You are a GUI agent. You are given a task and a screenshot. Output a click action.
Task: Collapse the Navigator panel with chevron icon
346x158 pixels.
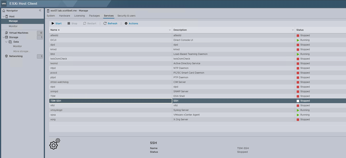click(x=40, y=11)
